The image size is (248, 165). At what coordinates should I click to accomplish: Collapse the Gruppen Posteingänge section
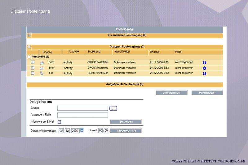(x=29, y=47)
